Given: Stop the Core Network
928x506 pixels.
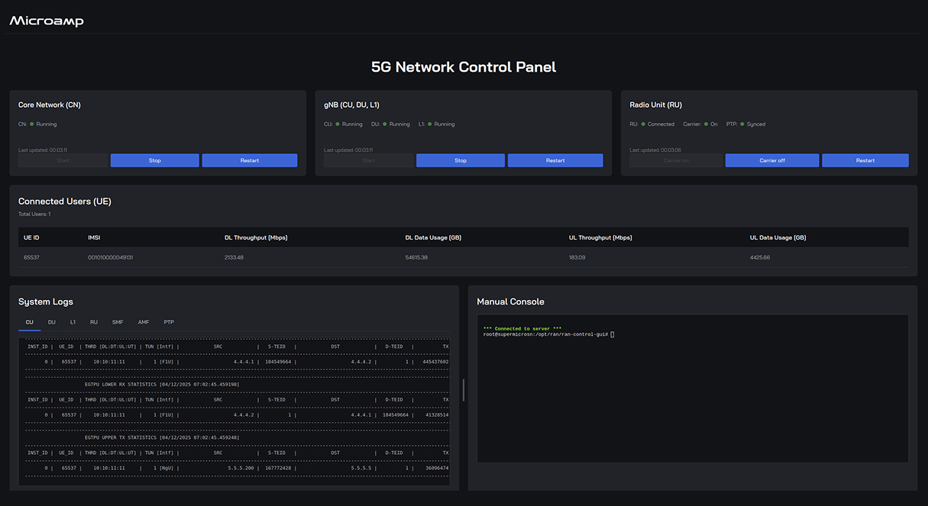Looking at the screenshot, I should (154, 160).
